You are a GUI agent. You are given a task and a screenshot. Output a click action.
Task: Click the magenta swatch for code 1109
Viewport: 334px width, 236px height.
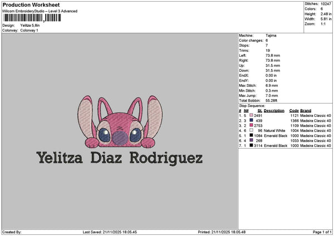click(252, 125)
